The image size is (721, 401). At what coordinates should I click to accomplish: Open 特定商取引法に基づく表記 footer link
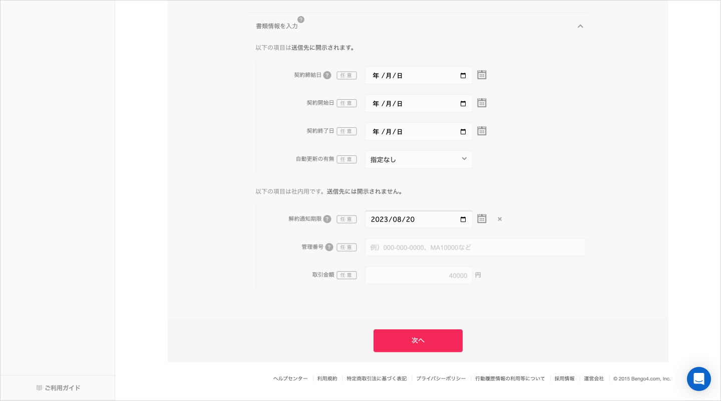click(x=377, y=379)
